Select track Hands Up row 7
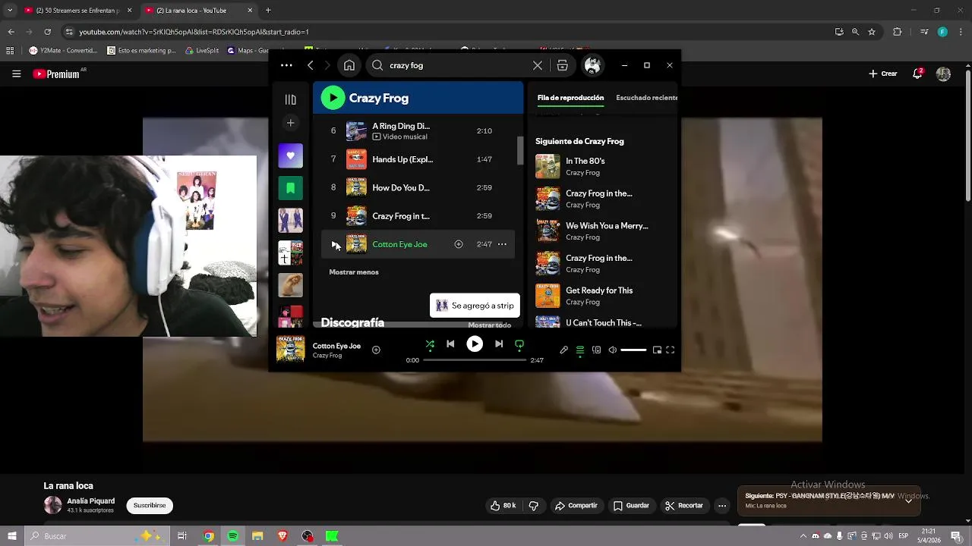 [418, 159]
